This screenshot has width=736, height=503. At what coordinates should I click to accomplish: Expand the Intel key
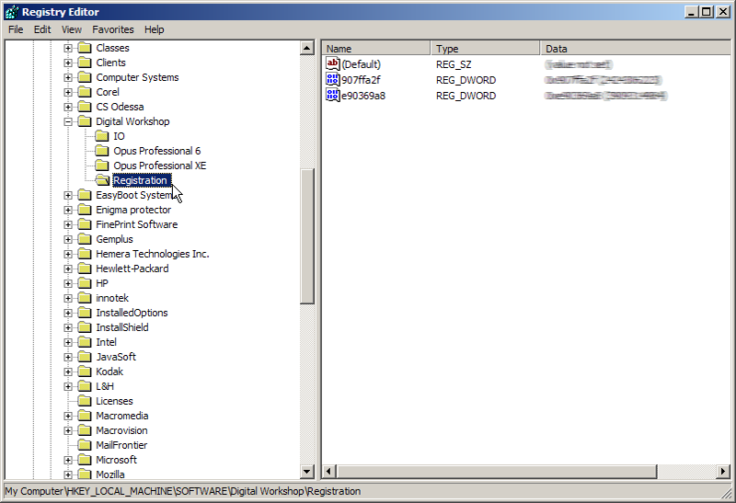coord(68,342)
